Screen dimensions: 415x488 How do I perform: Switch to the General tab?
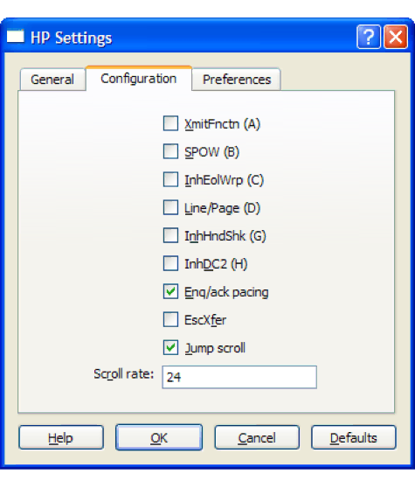coord(52,80)
